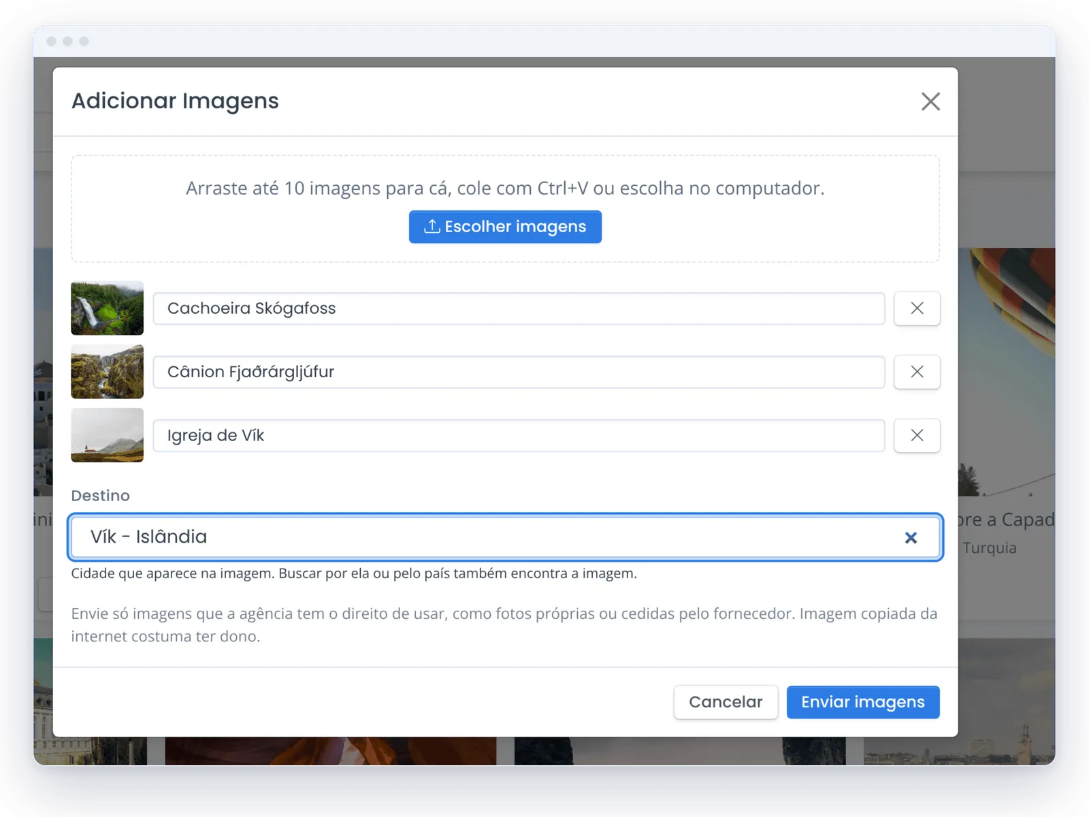Screen dimensions: 1089x817
Task: Remove the Igreja de Vík image
Action: coord(917,435)
